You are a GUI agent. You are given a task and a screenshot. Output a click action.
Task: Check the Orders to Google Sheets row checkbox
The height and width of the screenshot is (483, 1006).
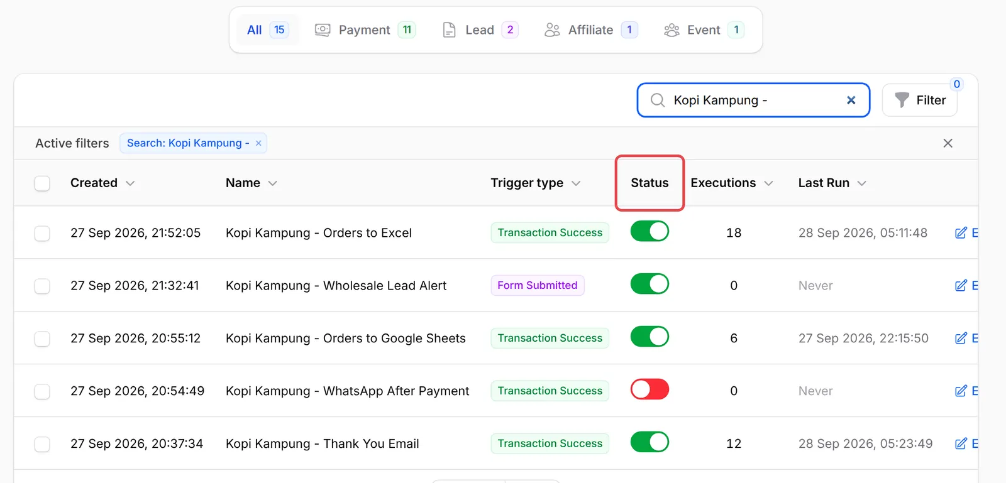pos(42,339)
